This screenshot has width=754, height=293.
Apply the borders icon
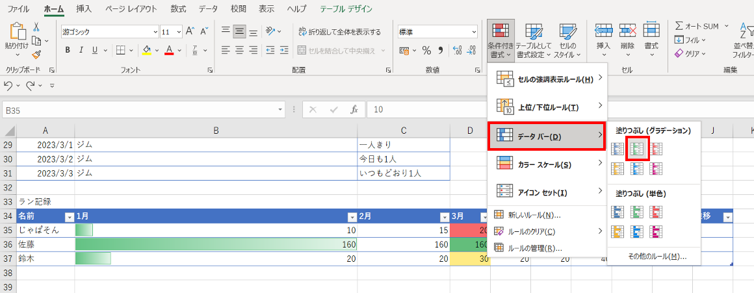(121, 50)
